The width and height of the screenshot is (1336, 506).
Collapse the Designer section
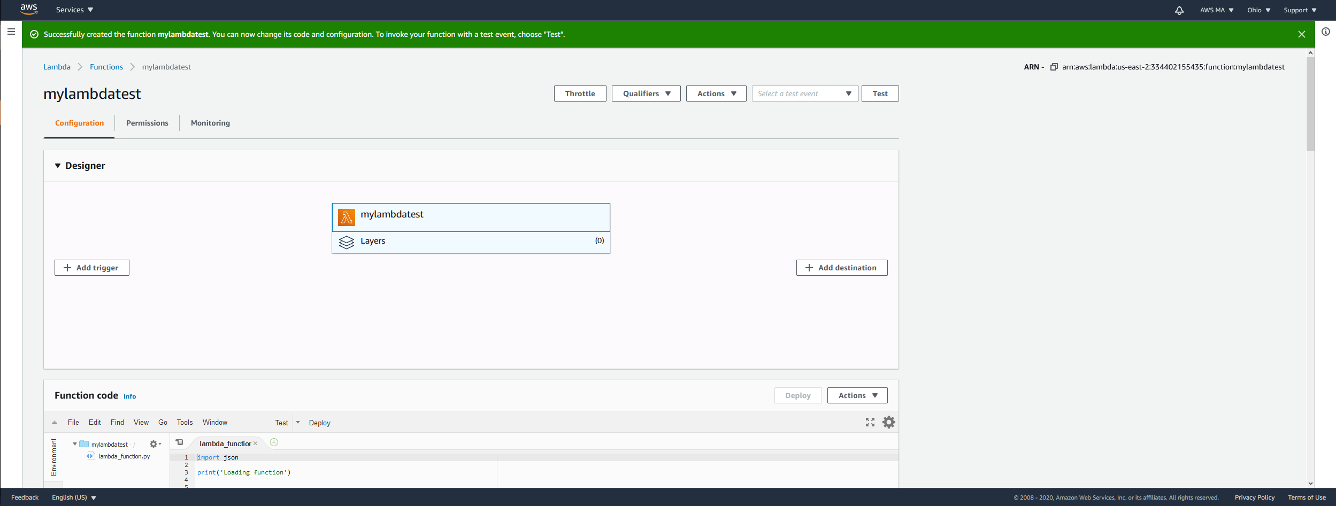pyautogui.click(x=58, y=166)
